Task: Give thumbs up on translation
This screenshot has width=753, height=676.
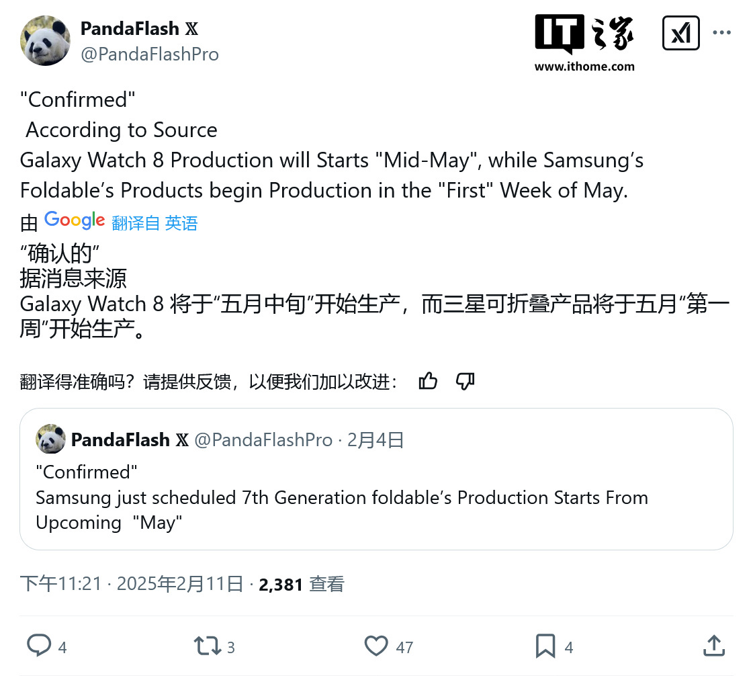Action: coord(428,382)
